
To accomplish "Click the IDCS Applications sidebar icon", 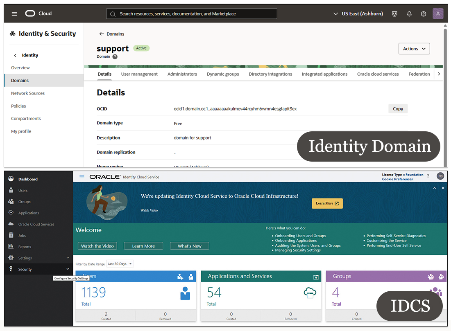I will pyautogui.click(x=11, y=213).
